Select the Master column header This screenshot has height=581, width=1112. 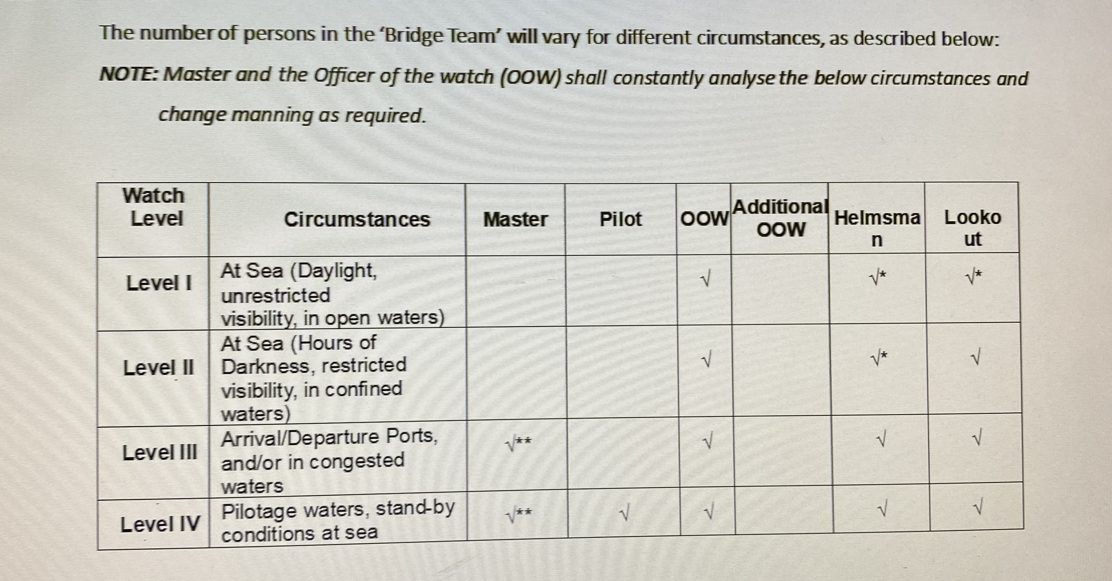[x=516, y=220]
